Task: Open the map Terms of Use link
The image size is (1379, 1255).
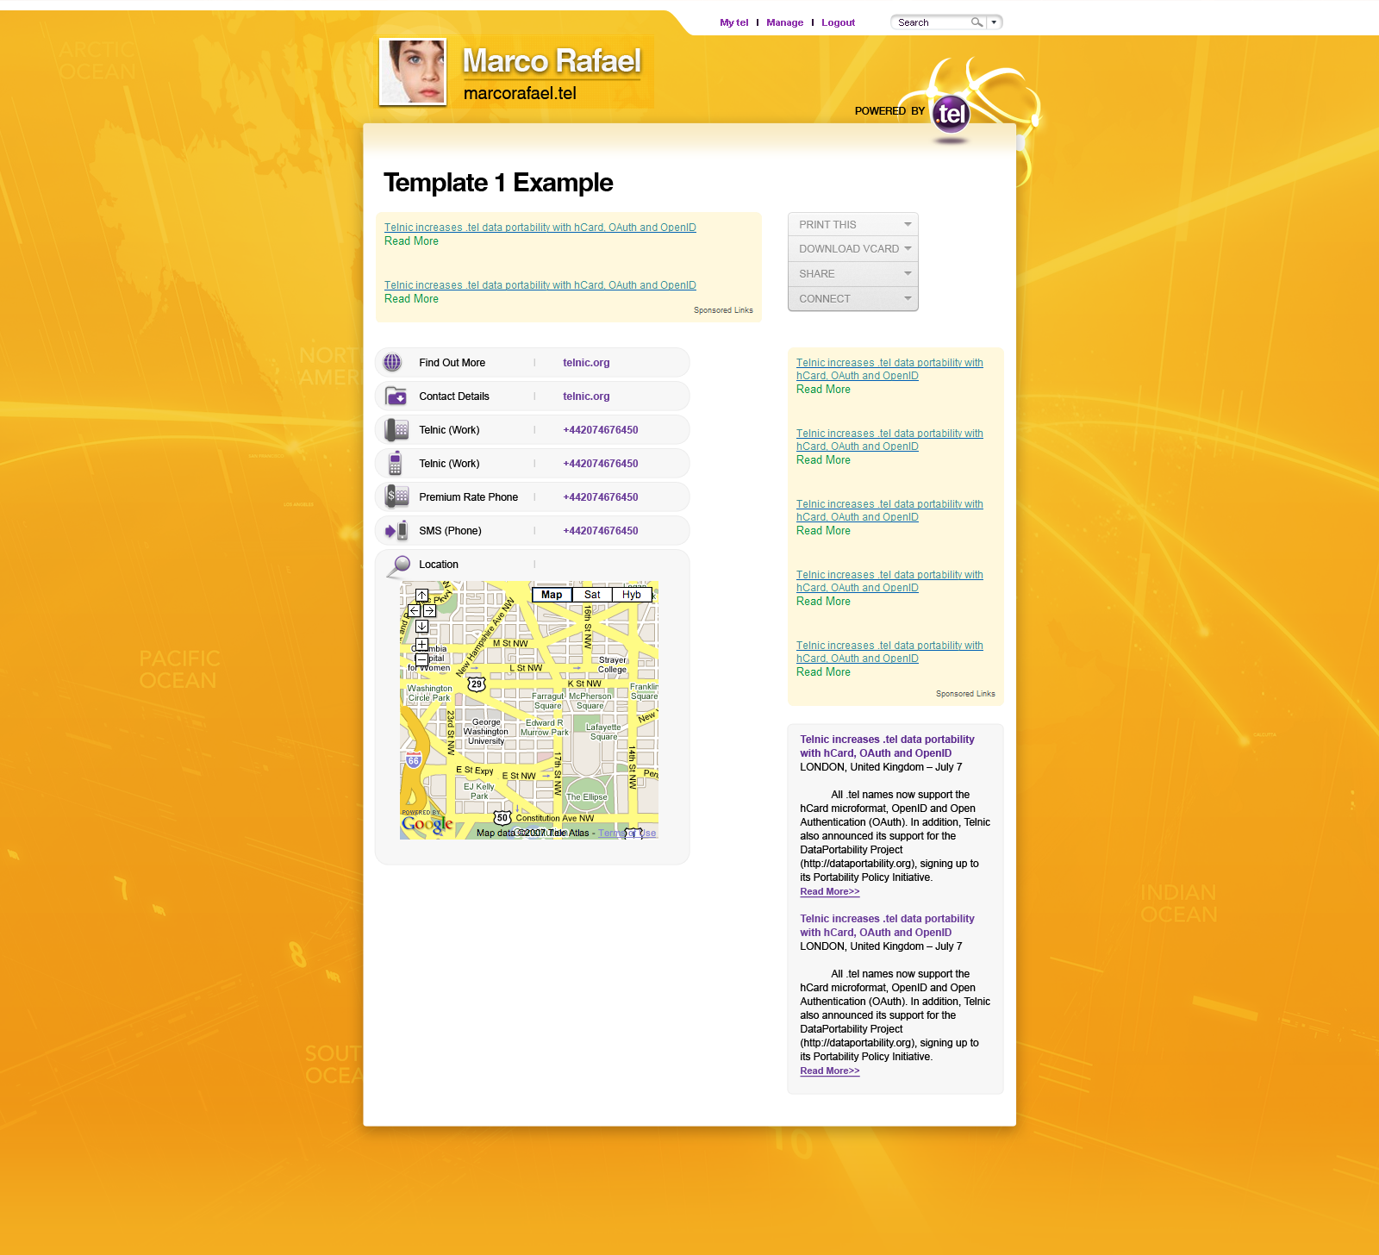Action: pyautogui.click(x=627, y=833)
